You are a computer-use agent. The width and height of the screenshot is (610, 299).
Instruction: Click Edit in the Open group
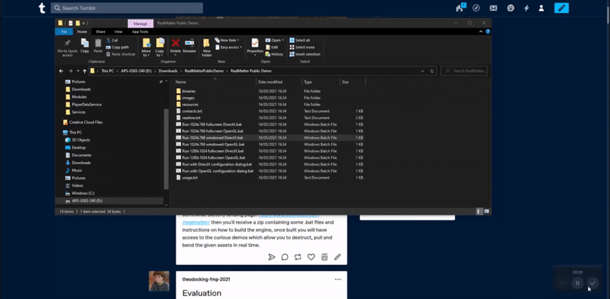(271, 47)
